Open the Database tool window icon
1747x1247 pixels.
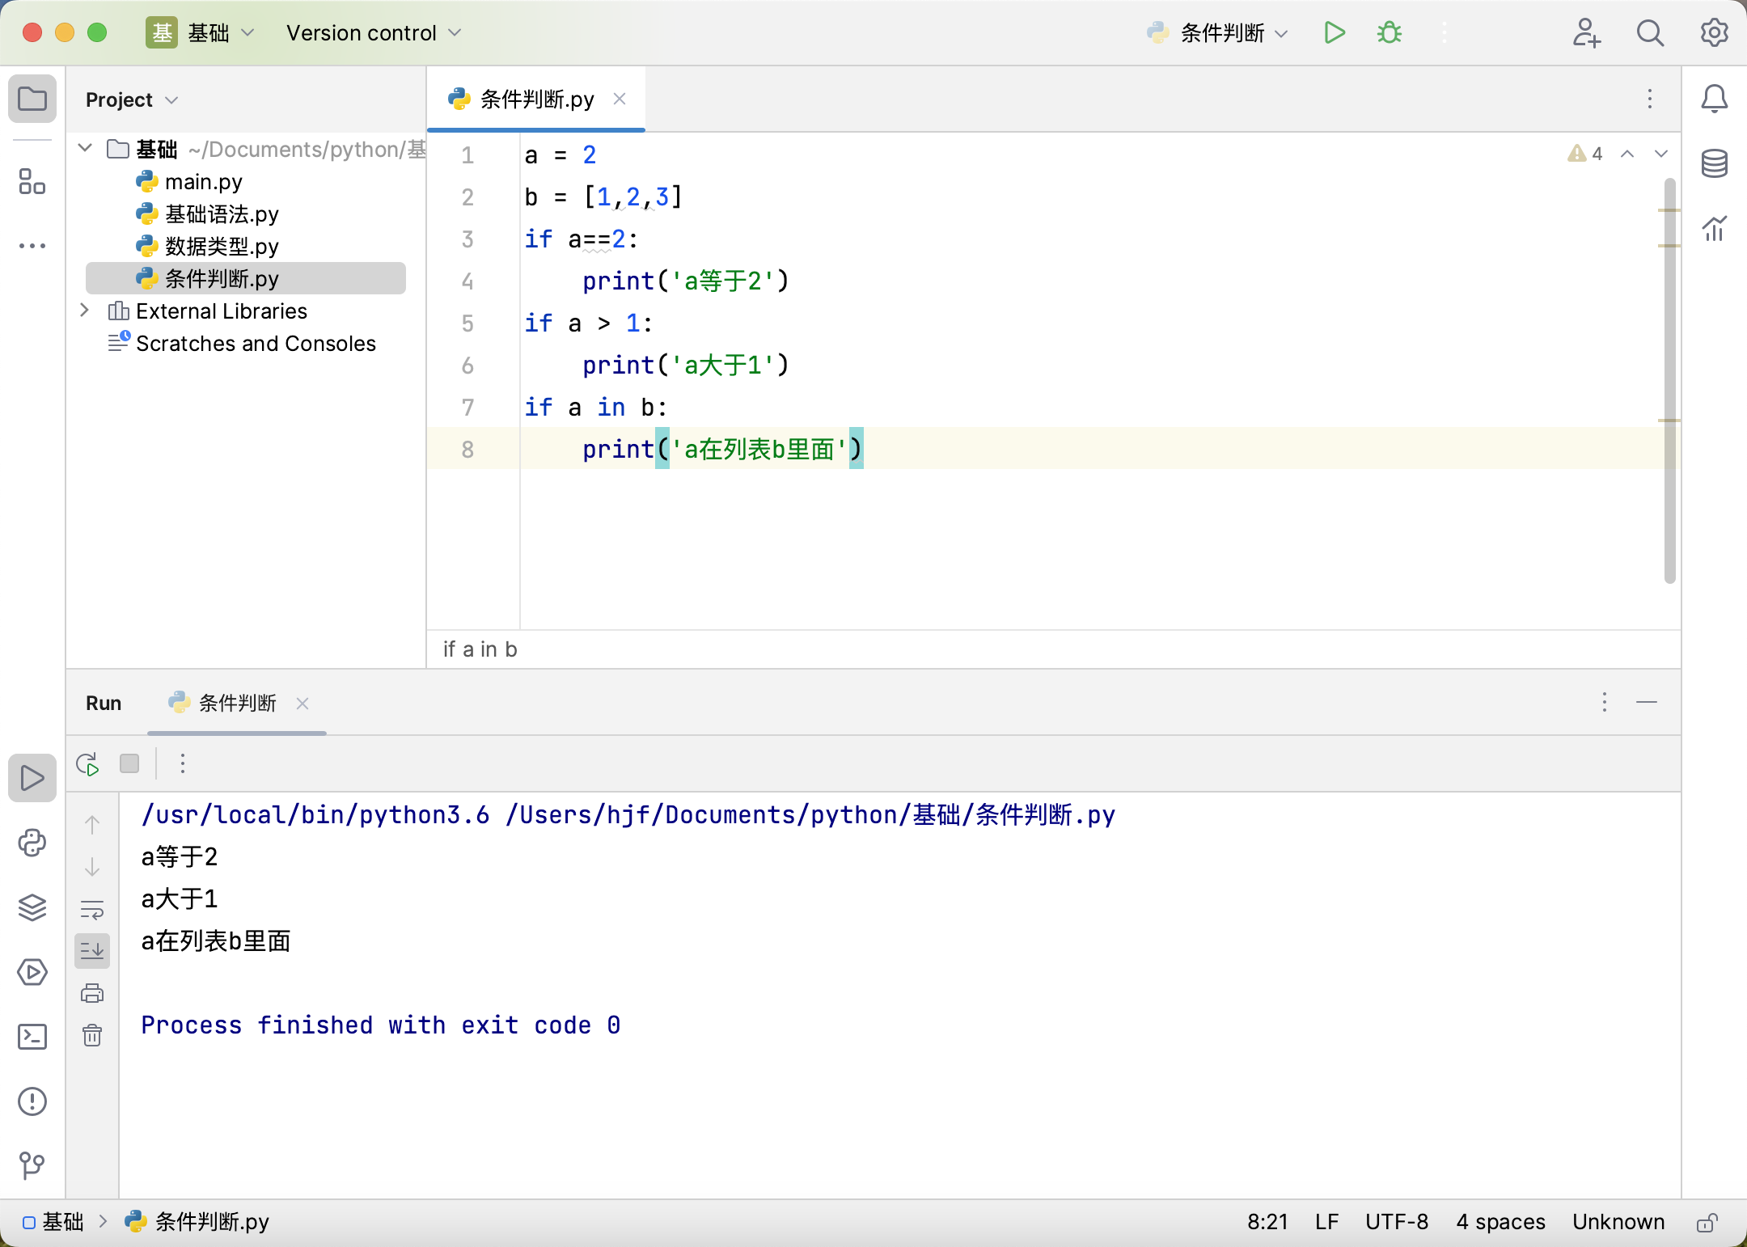pyautogui.click(x=1714, y=163)
